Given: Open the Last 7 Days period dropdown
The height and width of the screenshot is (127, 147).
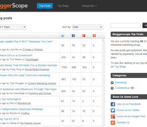Looking at the screenshot, I should click(x=13, y=27).
